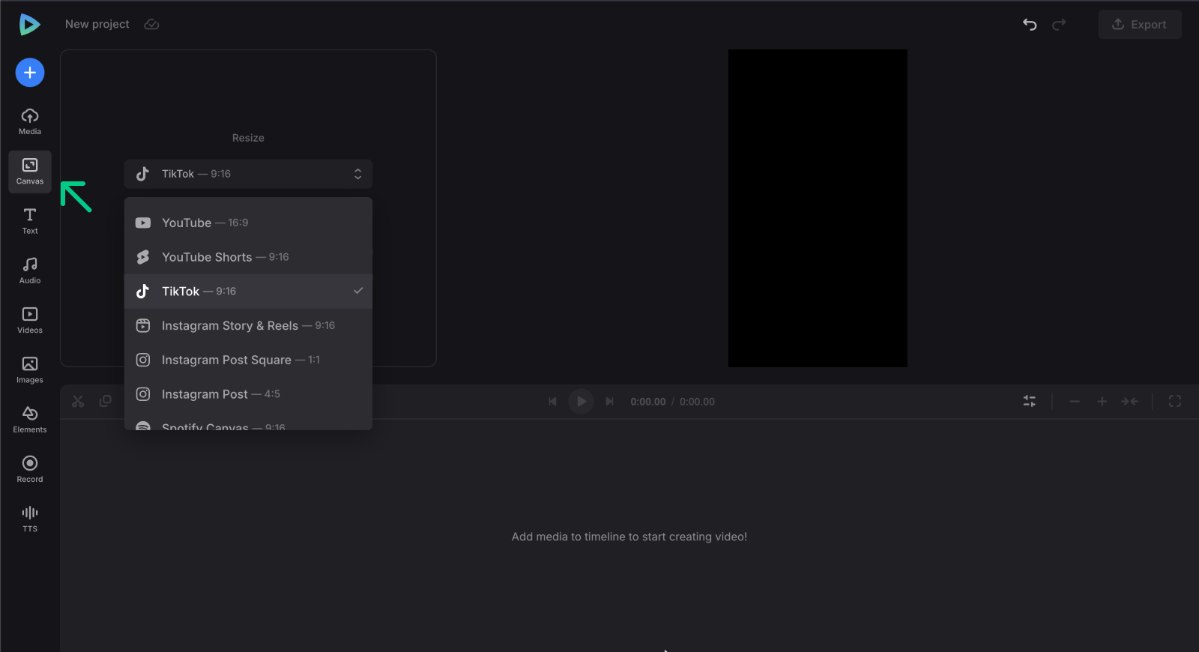Undo the last action

click(1030, 25)
